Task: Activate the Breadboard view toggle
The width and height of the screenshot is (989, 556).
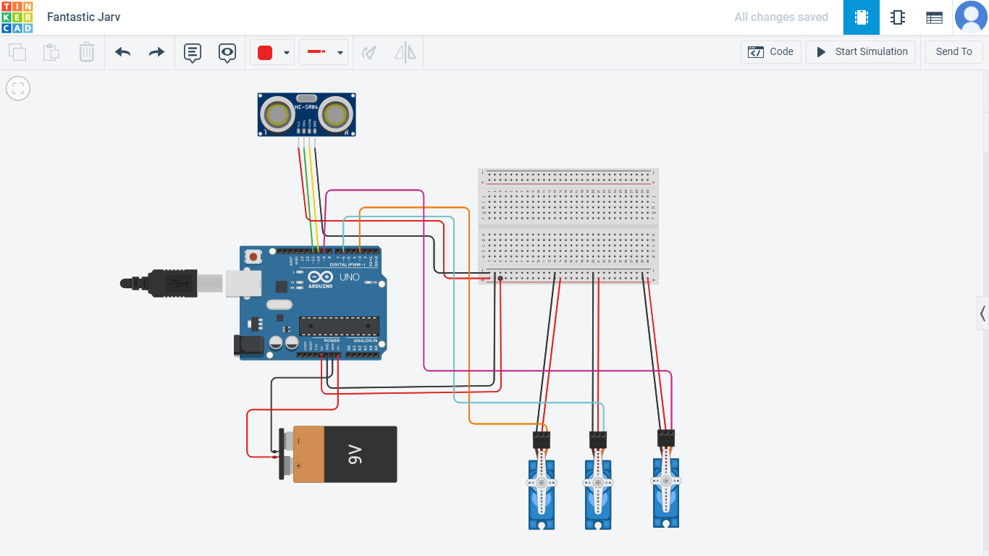Action: tap(861, 17)
